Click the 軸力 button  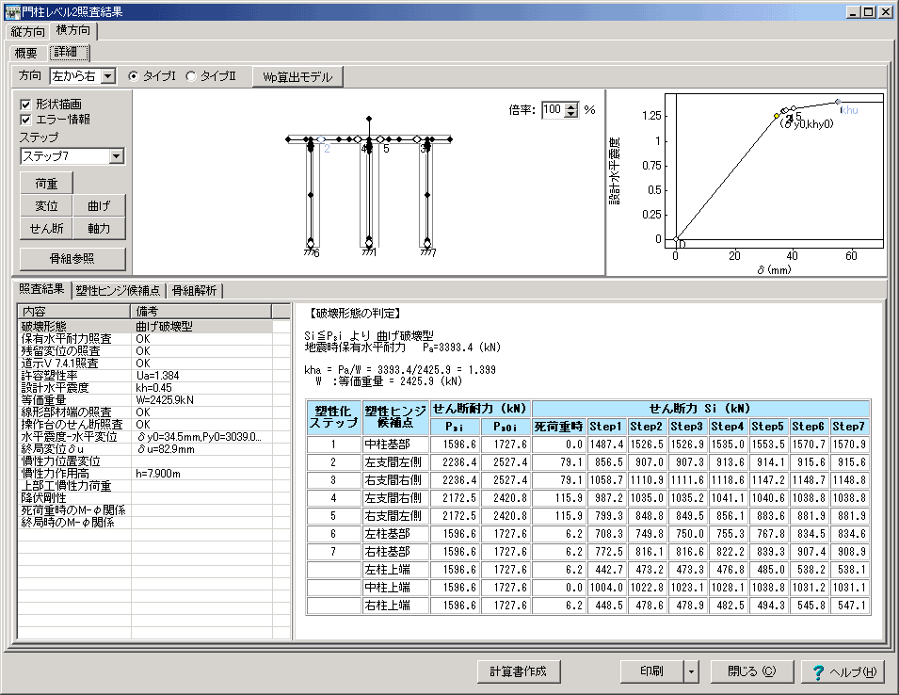click(x=99, y=228)
